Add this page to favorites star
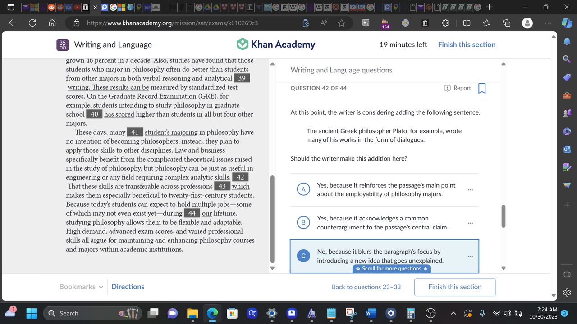Viewport: 577px width, 324px height. [342, 23]
